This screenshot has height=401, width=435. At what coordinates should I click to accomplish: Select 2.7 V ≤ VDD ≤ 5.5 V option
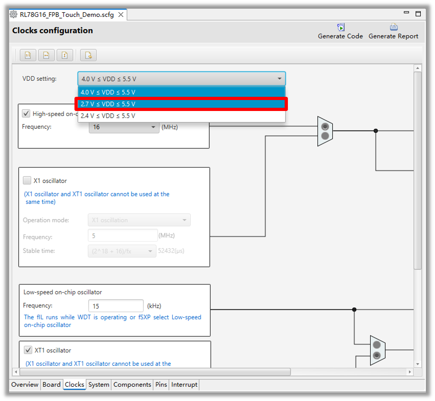tap(181, 104)
